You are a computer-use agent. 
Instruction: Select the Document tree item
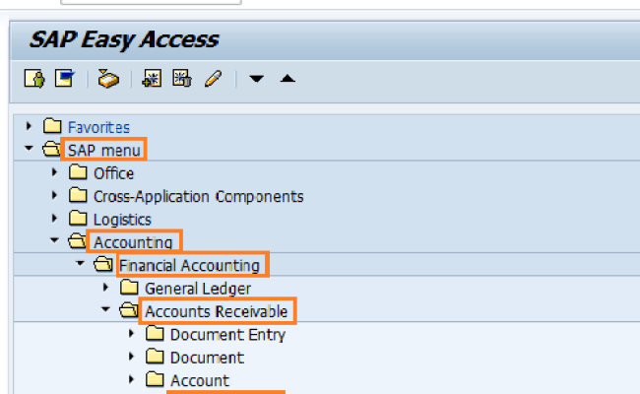207,358
